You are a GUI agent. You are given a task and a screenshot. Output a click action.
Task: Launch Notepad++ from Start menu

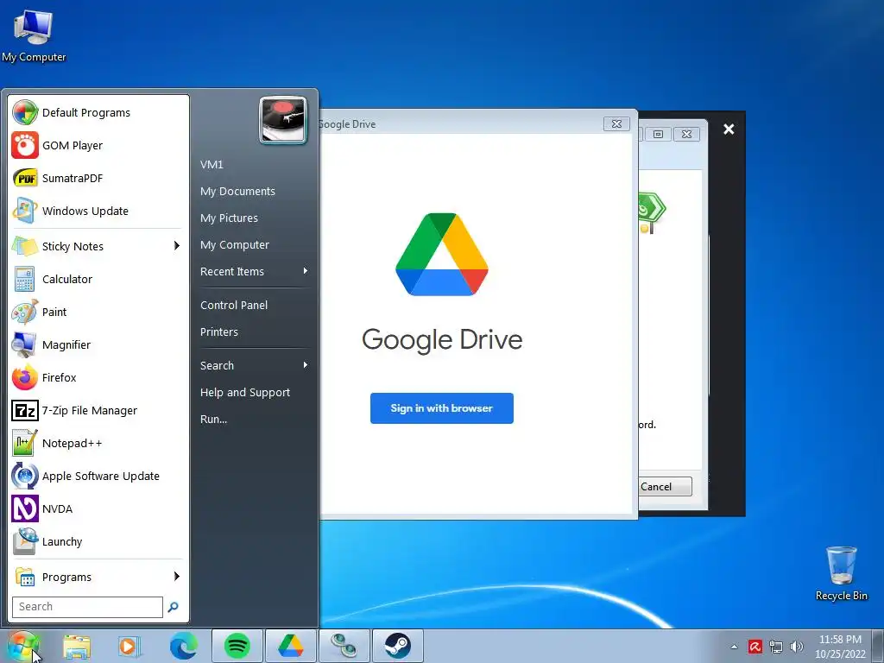tap(98, 443)
